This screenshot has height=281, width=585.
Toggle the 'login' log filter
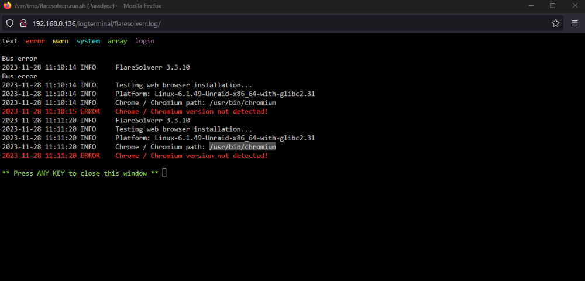point(144,41)
